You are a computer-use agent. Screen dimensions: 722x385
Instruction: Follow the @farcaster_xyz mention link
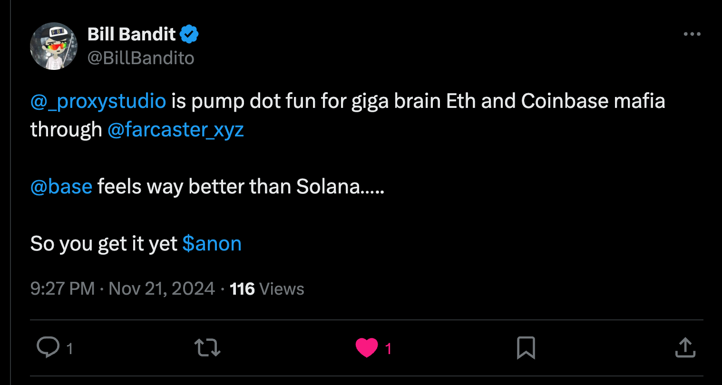point(176,130)
